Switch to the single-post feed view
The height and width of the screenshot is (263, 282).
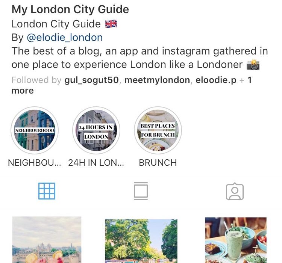click(x=141, y=191)
